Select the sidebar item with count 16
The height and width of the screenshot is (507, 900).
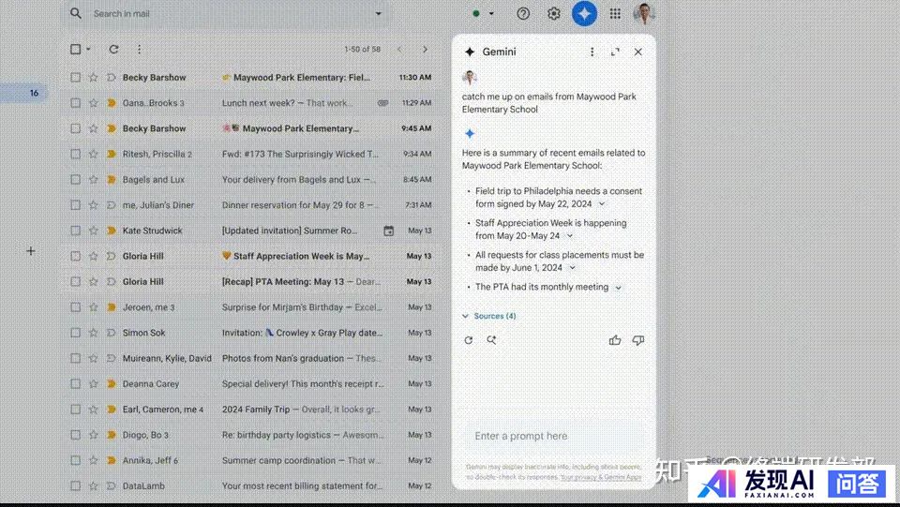23,93
